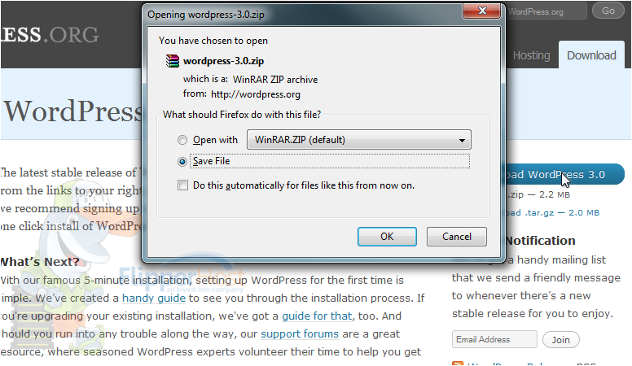Open the handy guide link
The height and width of the screenshot is (366, 632).
point(154,298)
